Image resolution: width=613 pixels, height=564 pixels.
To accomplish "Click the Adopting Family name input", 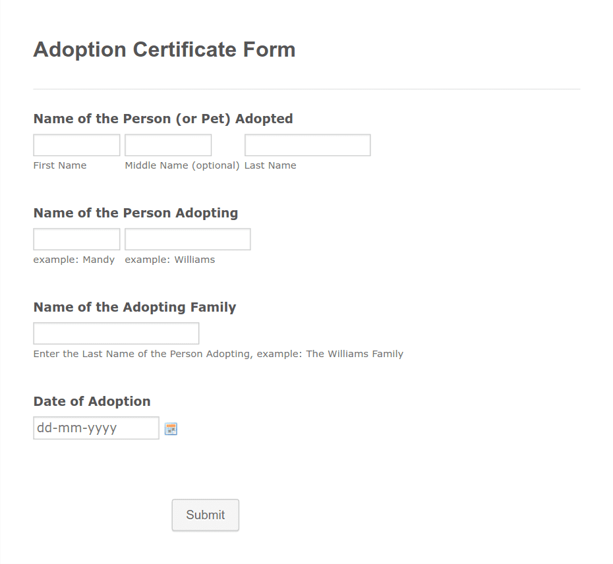I will [116, 333].
